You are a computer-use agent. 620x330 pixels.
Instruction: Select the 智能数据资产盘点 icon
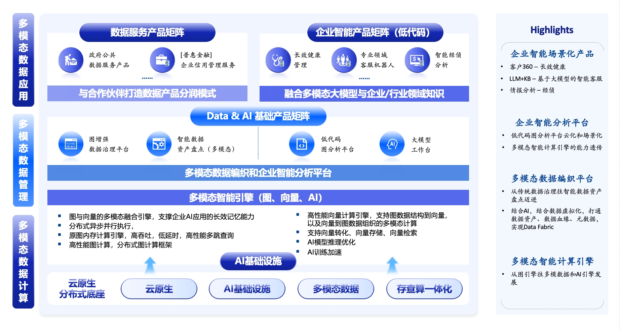(159, 144)
